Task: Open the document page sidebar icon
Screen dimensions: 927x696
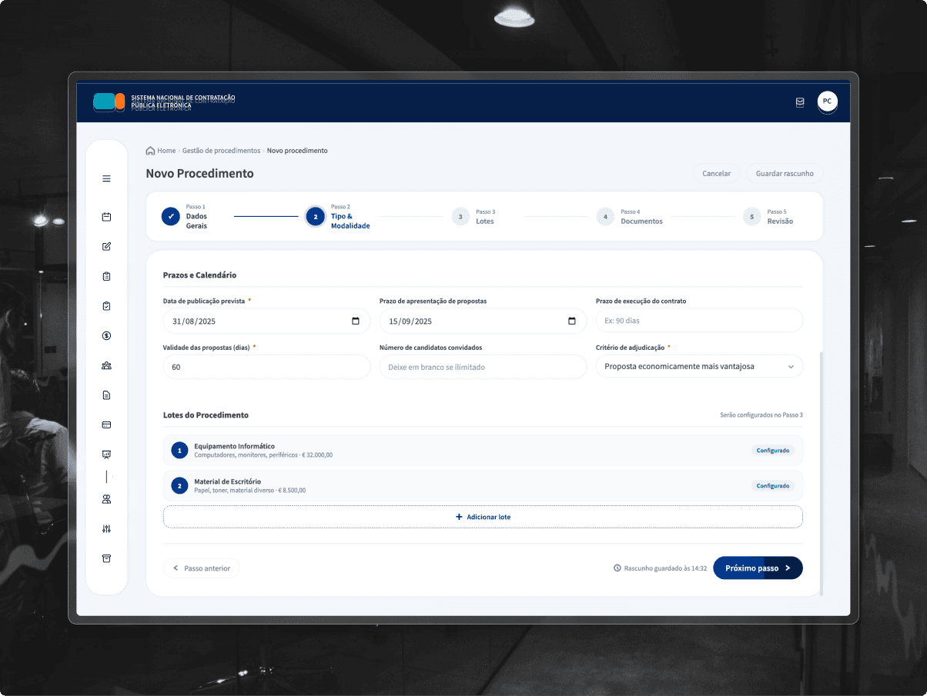Action: [x=106, y=395]
